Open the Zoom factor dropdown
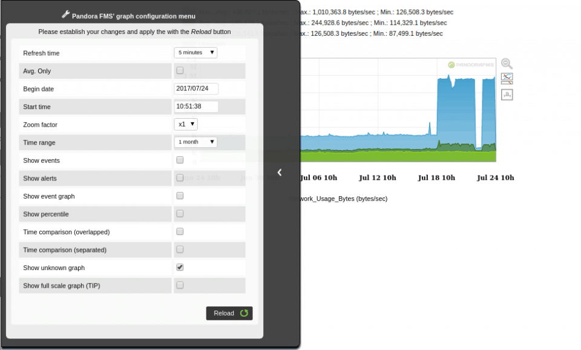The image size is (581, 350). 186,124
